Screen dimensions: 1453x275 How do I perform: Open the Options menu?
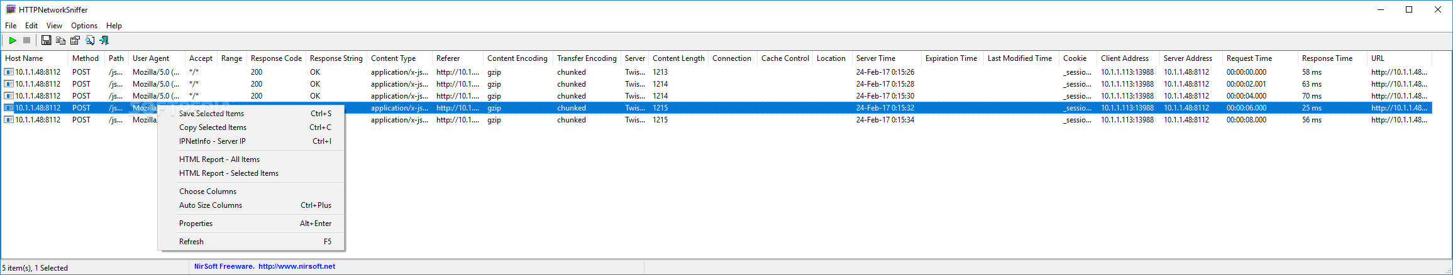[84, 26]
